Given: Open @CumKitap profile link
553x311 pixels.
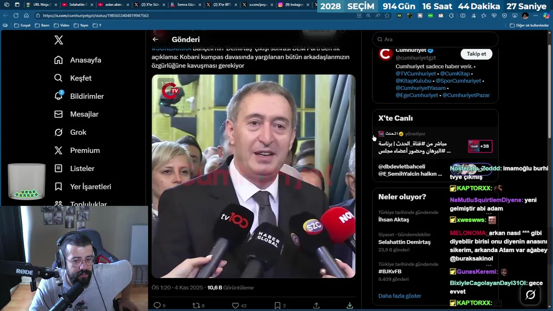Looking at the screenshot, I should [455, 74].
